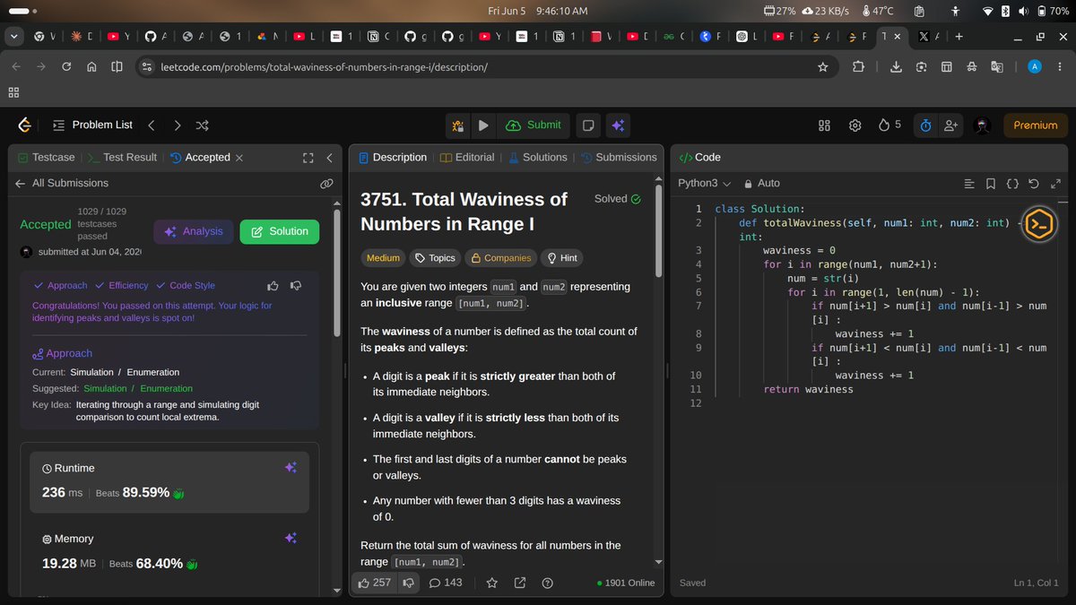Viewport: 1076px width, 605px height.
Task: Switch to the Testcase tab
Action: 47,157
